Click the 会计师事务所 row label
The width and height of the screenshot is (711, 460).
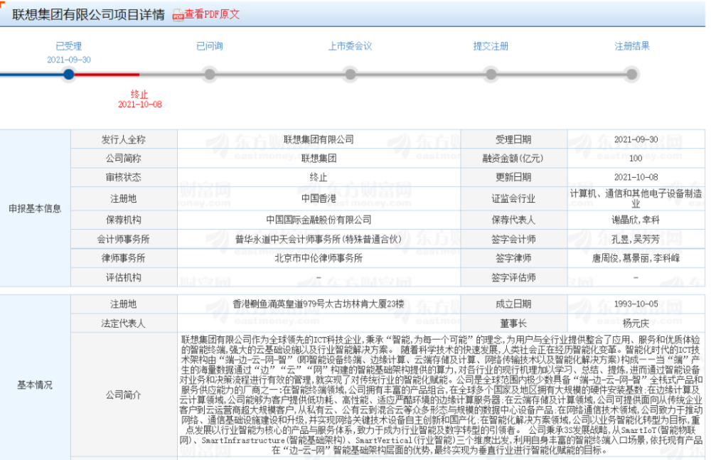tap(123, 239)
